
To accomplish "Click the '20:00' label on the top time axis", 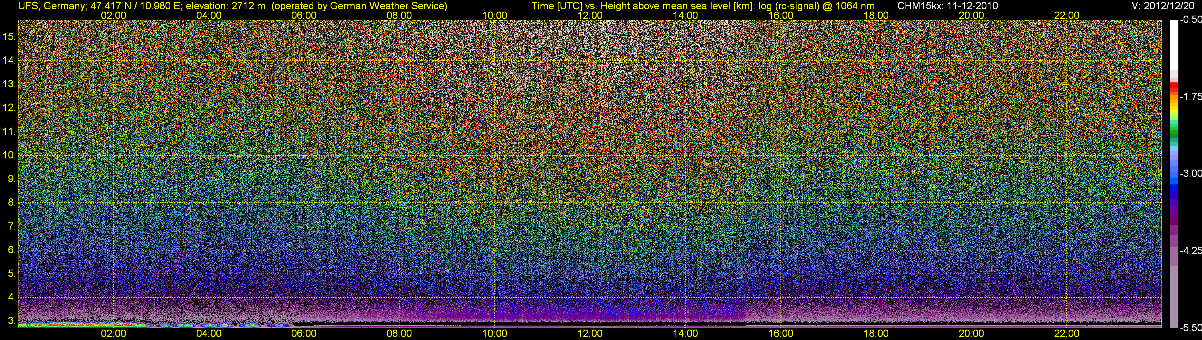I will tap(972, 15).
